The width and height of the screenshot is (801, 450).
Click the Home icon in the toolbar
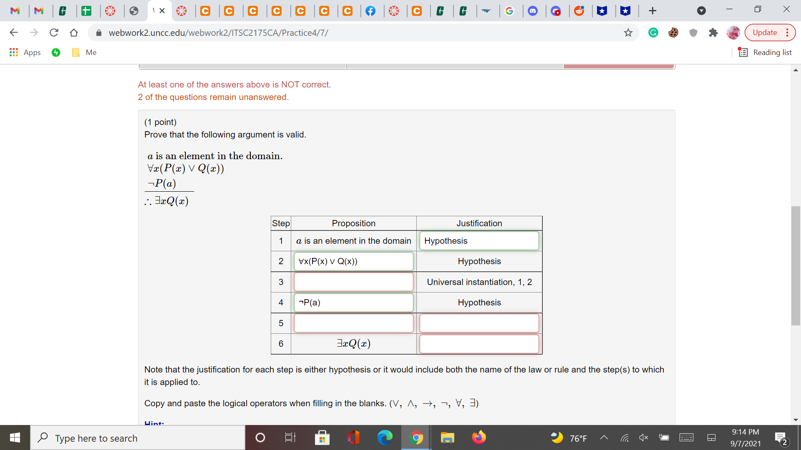tap(74, 32)
